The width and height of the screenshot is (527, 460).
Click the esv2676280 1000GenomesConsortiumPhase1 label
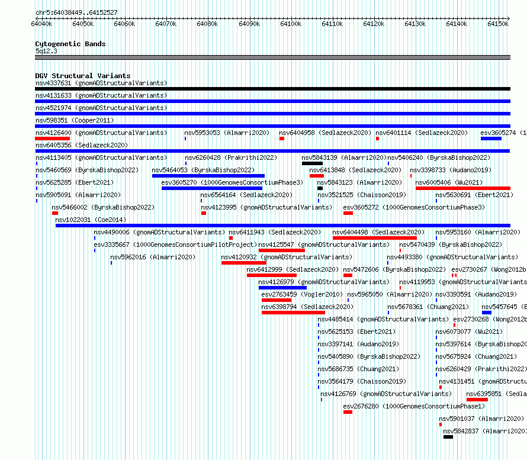[414, 406]
